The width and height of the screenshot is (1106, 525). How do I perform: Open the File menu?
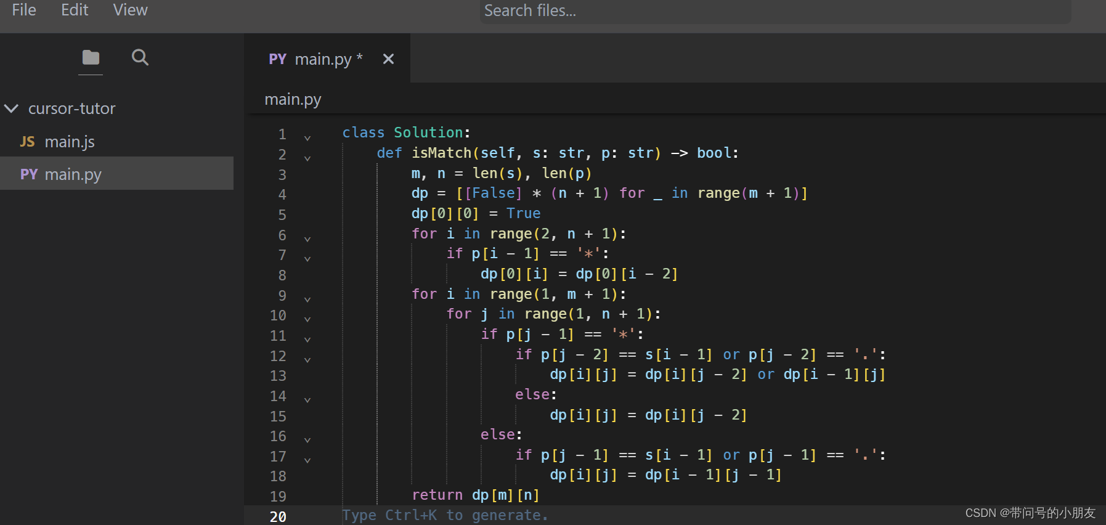[x=24, y=10]
